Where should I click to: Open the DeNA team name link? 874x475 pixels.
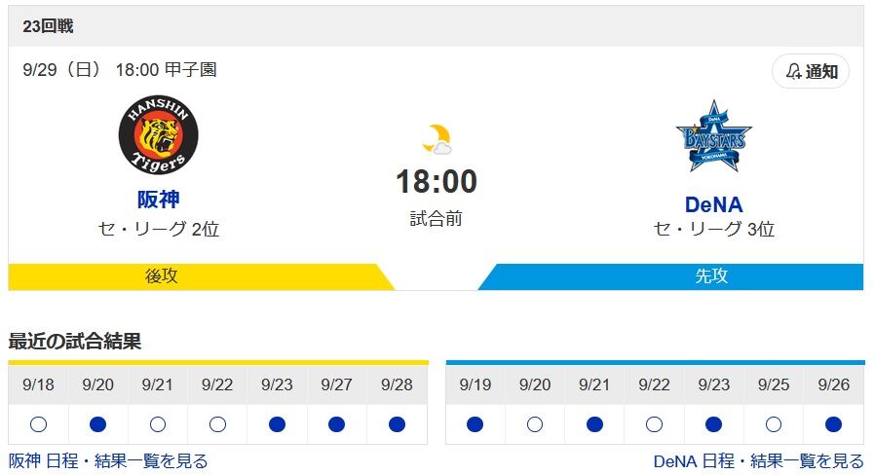point(713,204)
